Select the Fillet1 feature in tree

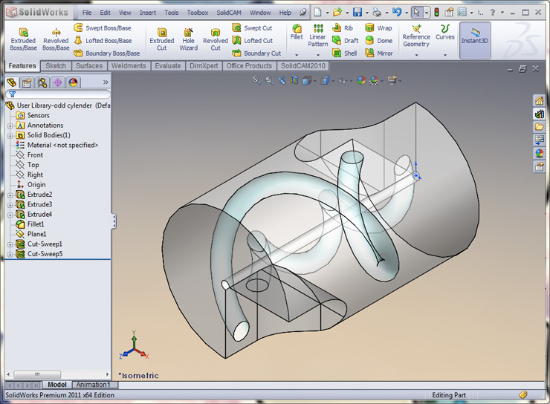(x=30, y=224)
